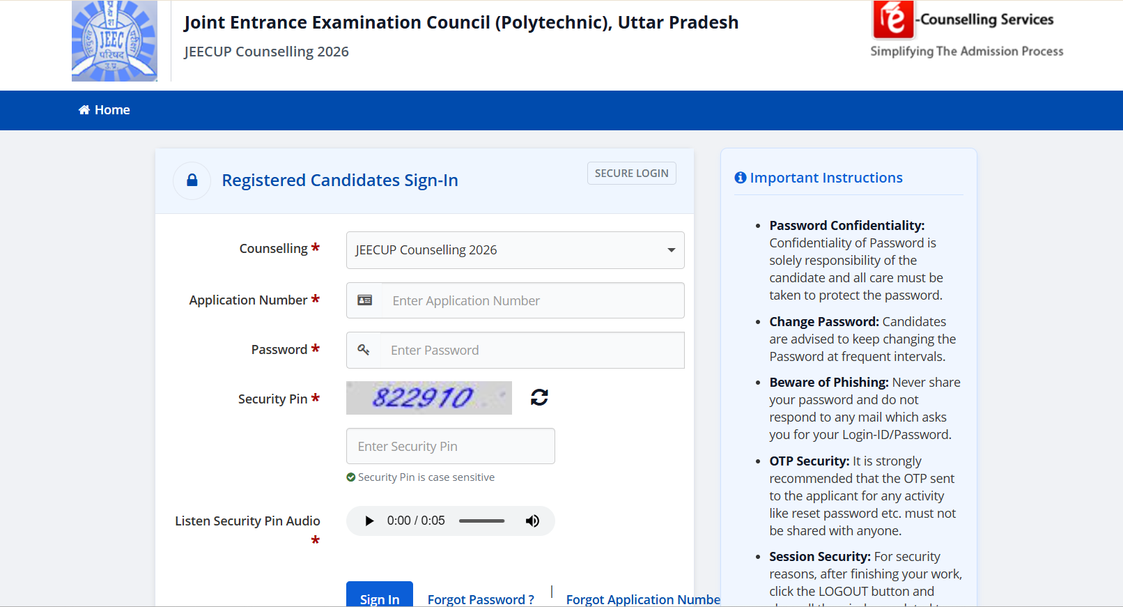Click the audio progress slider

click(x=481, y=521)
